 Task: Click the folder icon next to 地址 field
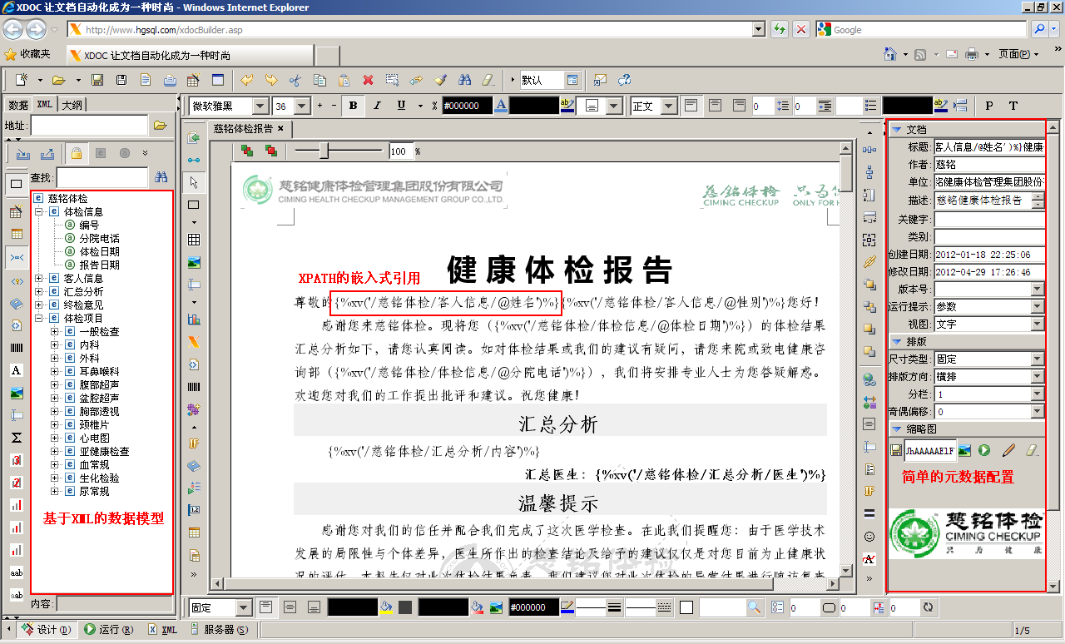pyautogui.click(x=161, y=126)
